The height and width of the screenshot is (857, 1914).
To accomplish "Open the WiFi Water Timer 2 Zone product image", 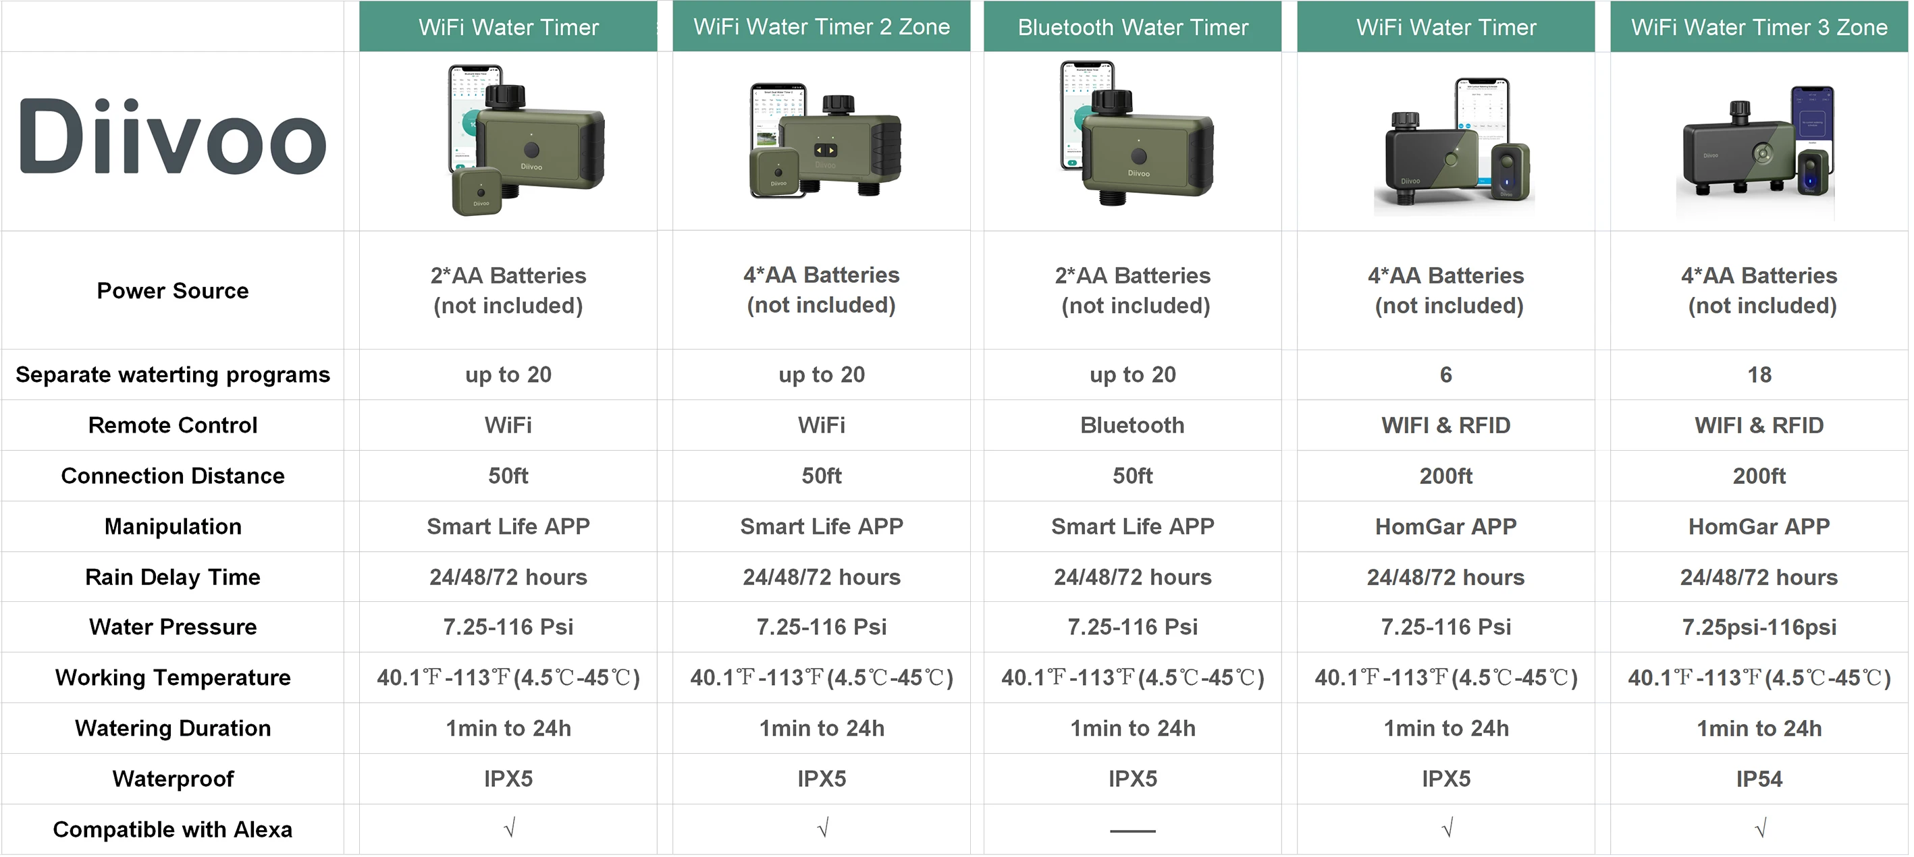I will tap(825, 141).
